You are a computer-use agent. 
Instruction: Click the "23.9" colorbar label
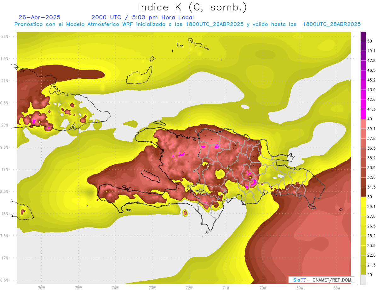[371, 245]
